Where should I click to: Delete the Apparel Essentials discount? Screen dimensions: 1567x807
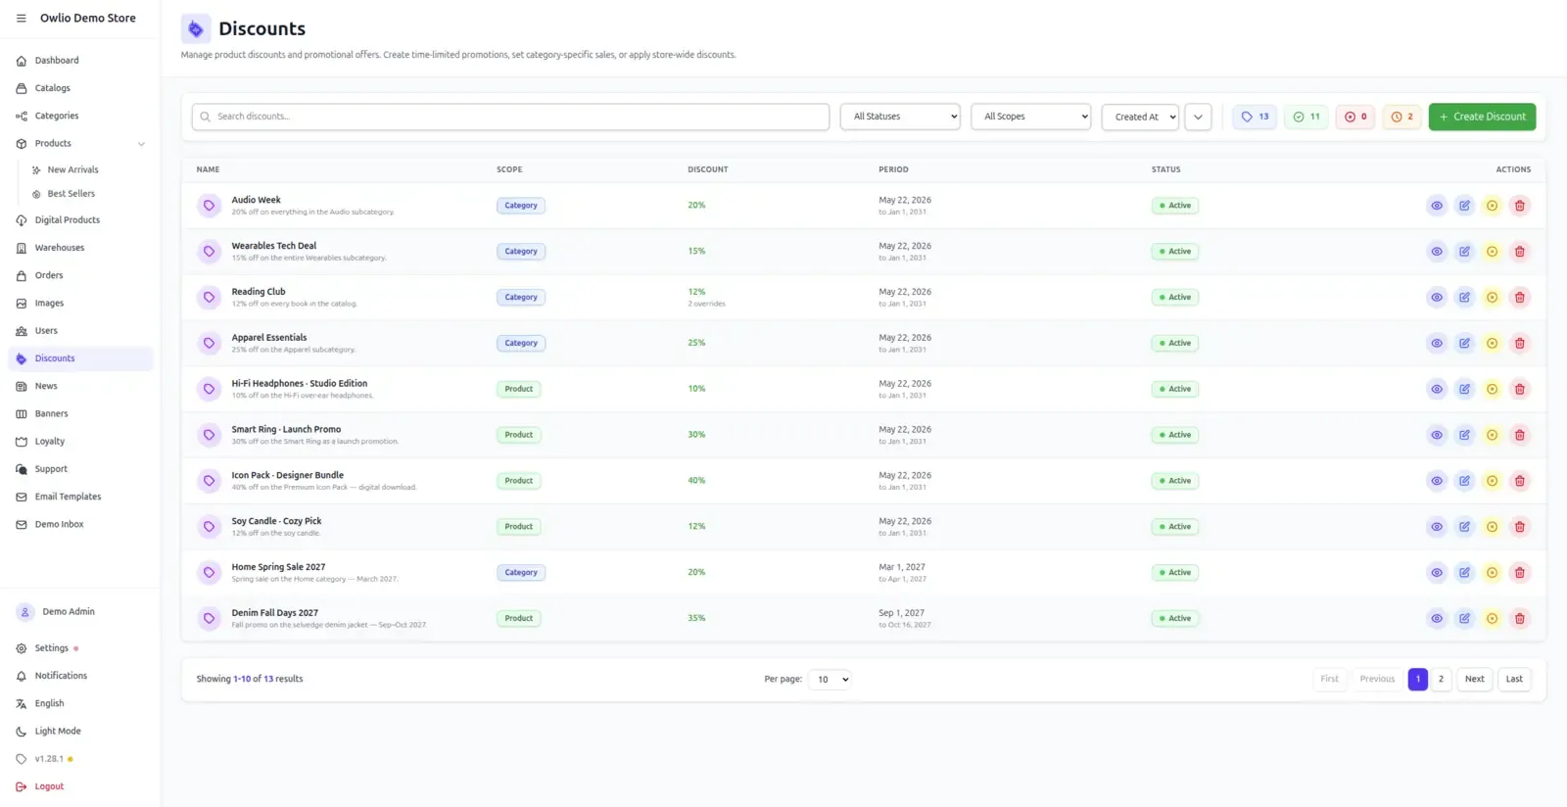(x=1520, y=343)
